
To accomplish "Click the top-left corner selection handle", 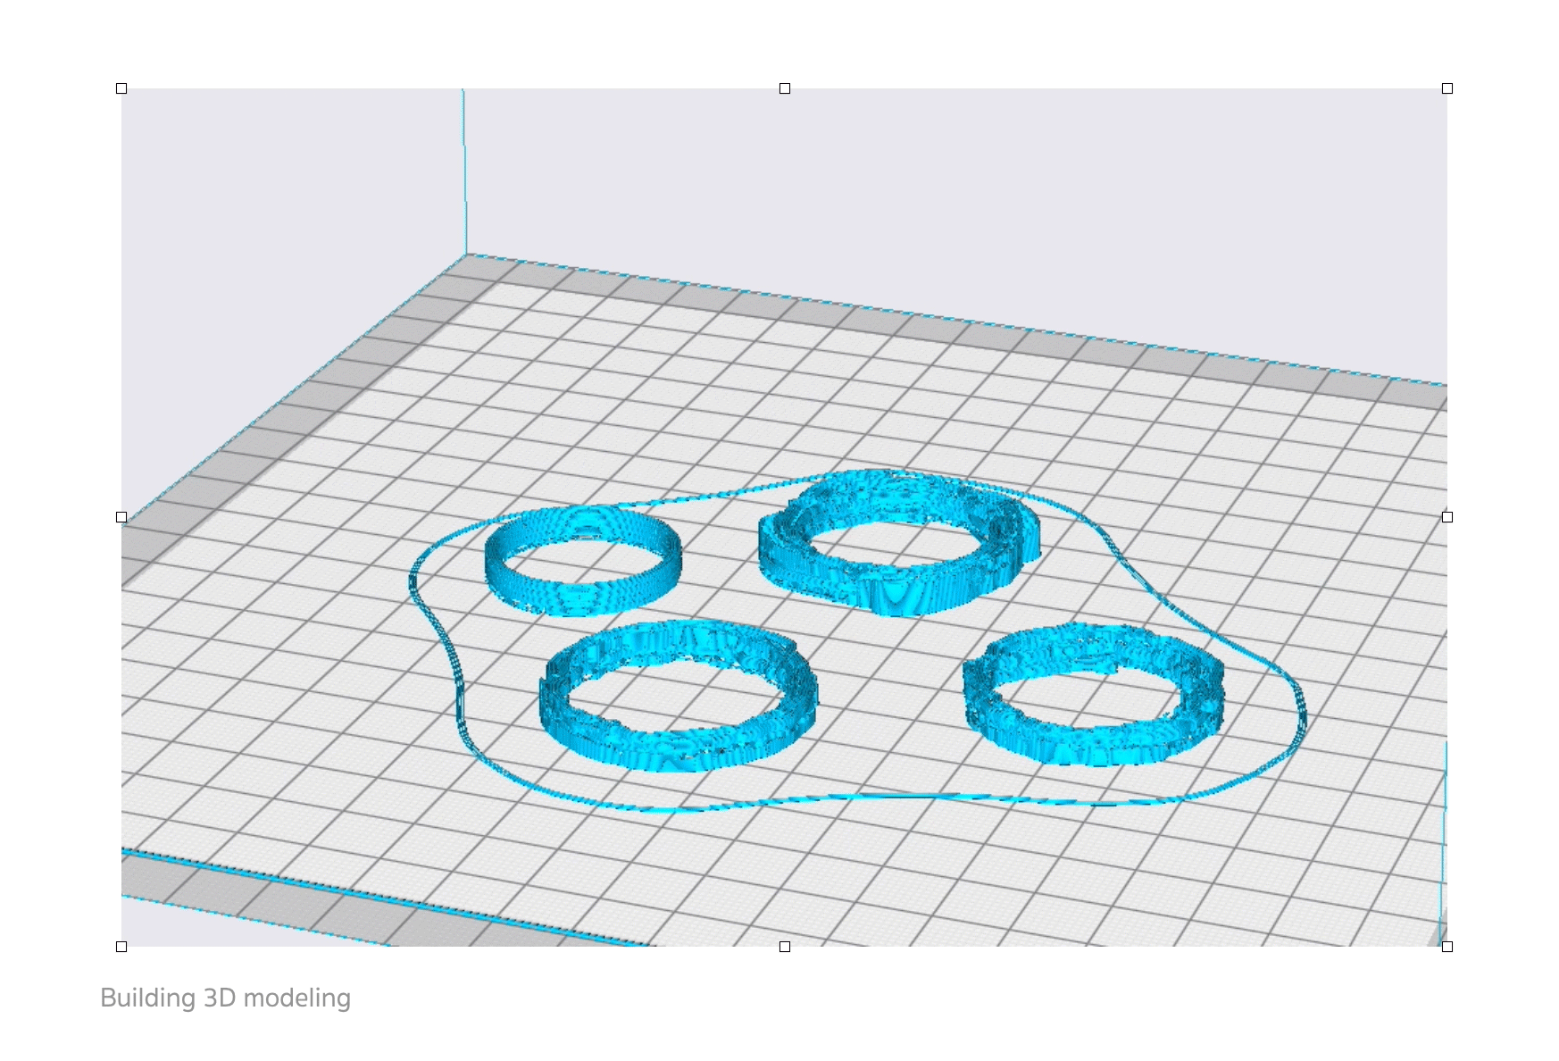I will tap(121, 88).
